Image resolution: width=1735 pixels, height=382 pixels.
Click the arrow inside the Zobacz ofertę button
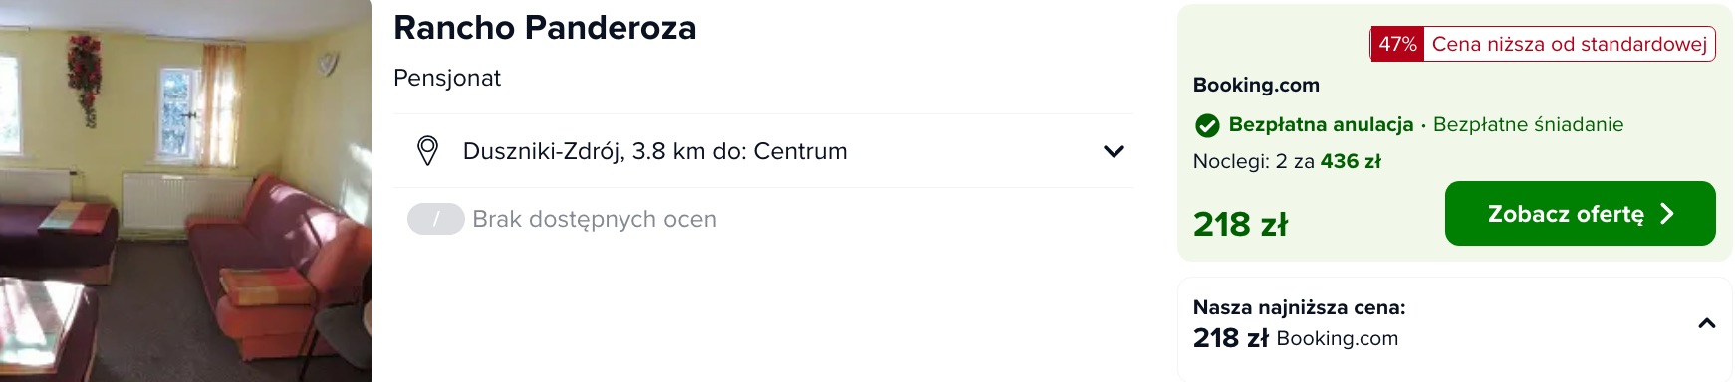(1668, 214)
